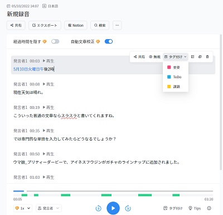223x215 pixels.
Task: Click the Notion export button
Action: tap(76, 25)
